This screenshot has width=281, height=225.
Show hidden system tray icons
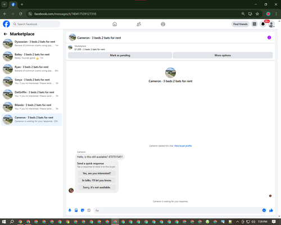237,222
